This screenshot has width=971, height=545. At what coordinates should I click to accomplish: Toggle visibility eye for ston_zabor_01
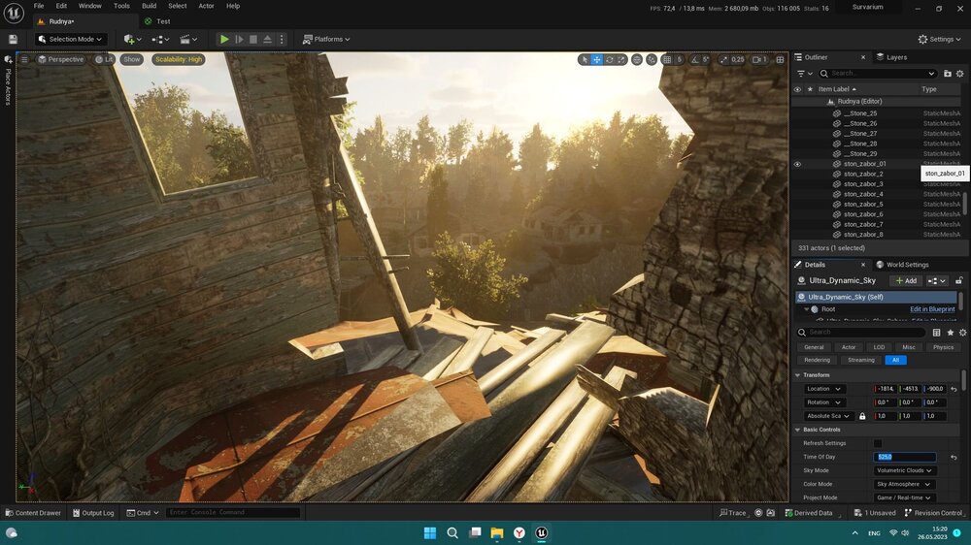798,164
